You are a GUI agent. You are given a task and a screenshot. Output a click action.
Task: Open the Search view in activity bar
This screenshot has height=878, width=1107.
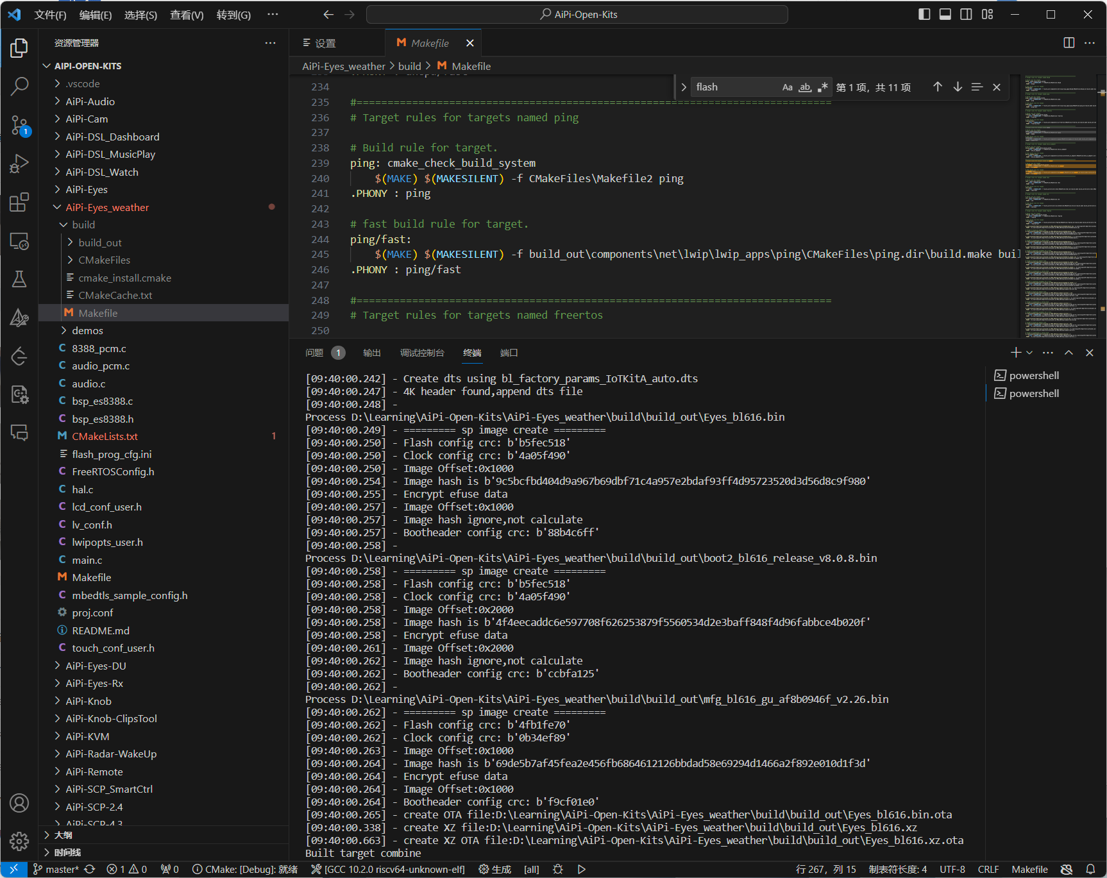(19, 86)
